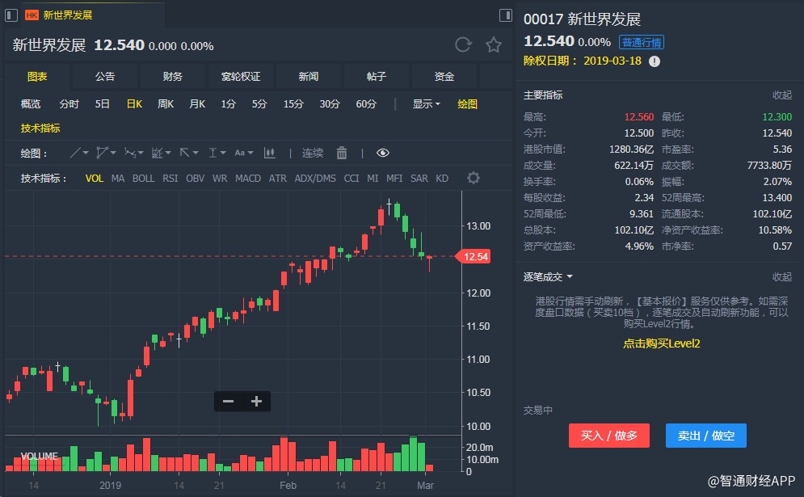The width and height of the screenshot is (804, 497).
Task: Select the measure range tool
Action: [x=213, y=153]
